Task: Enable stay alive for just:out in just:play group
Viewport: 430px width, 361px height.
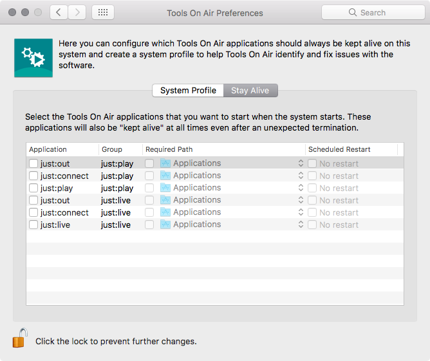Action: (33, 163)
